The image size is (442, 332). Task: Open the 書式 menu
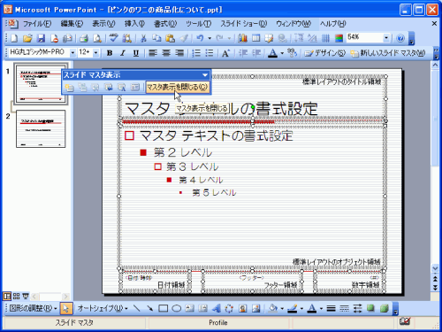[165, 24]
